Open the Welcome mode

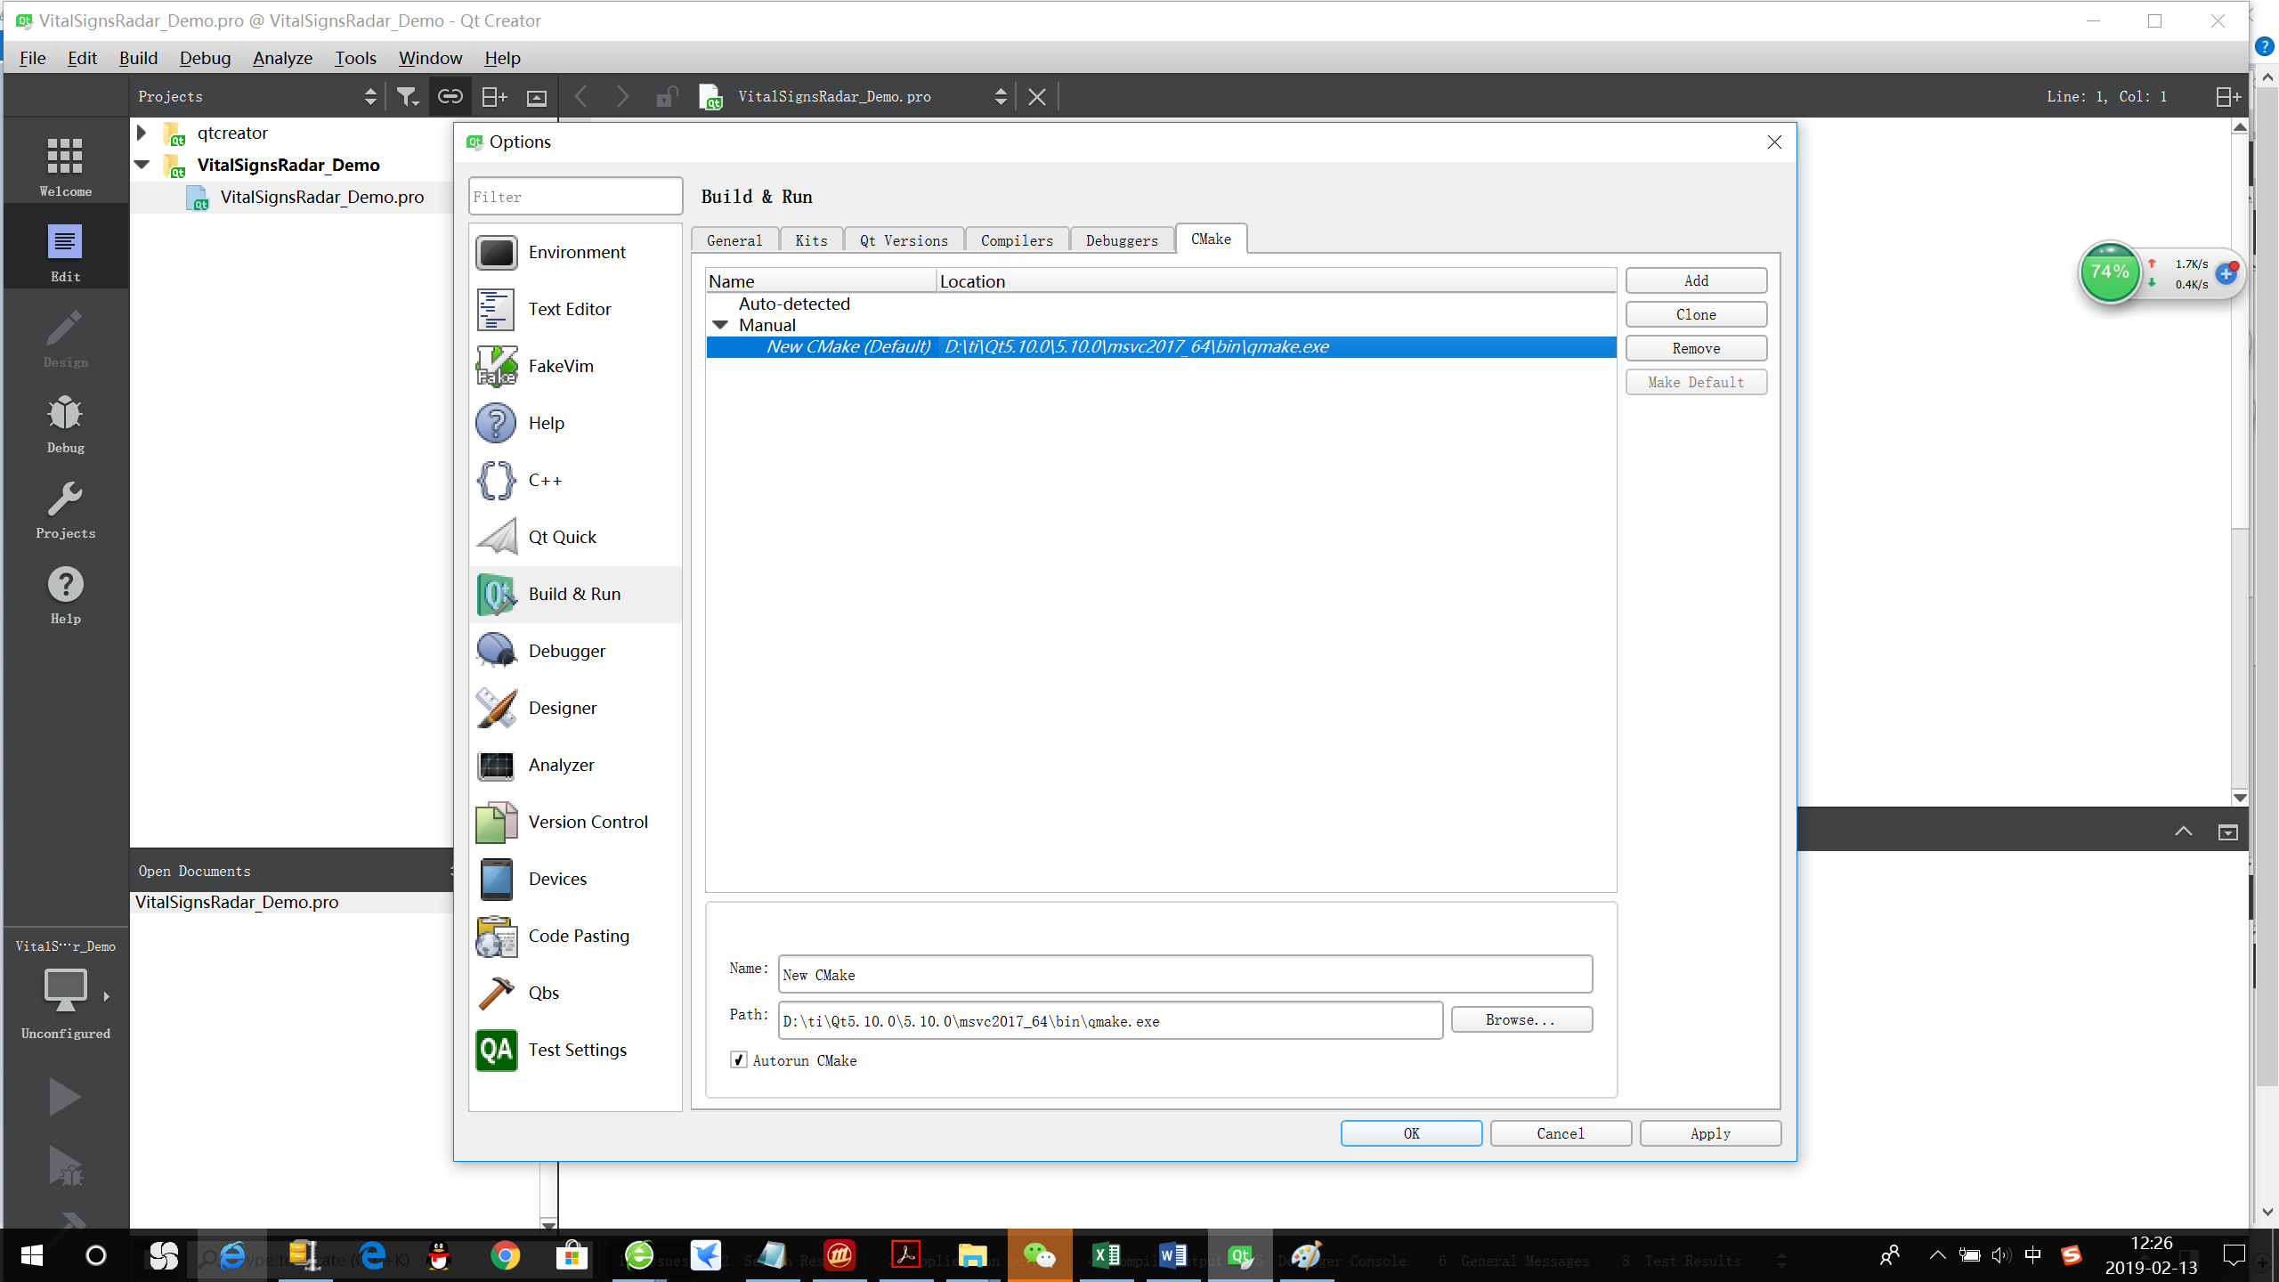pos(65,166)
